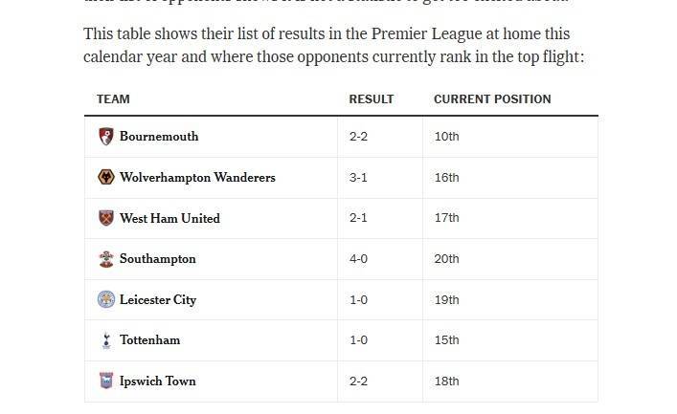Viewport: 677px width, 414px height.
Task: Click the RESULT column header
Action: tap(372, 99)
